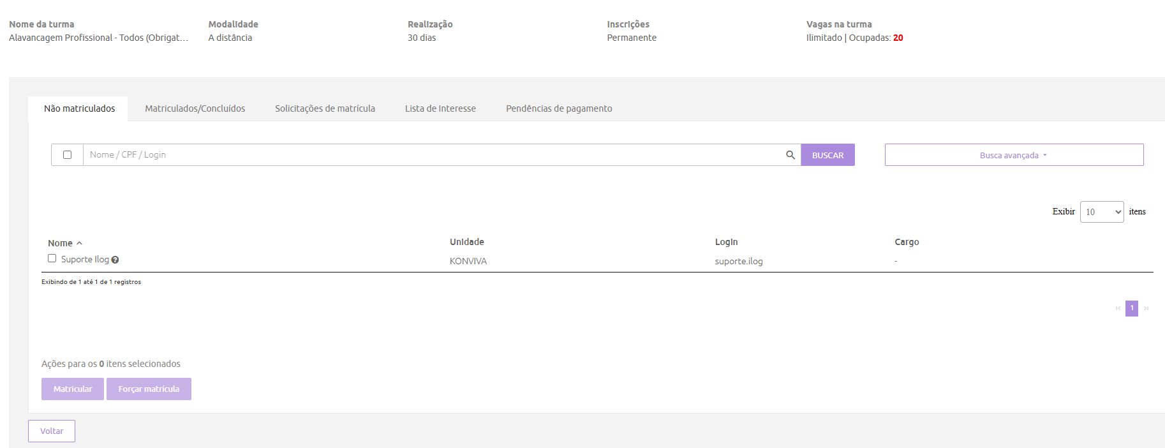
Task: Go to first page pagination arrow
Action: (x=1118, y=308)
